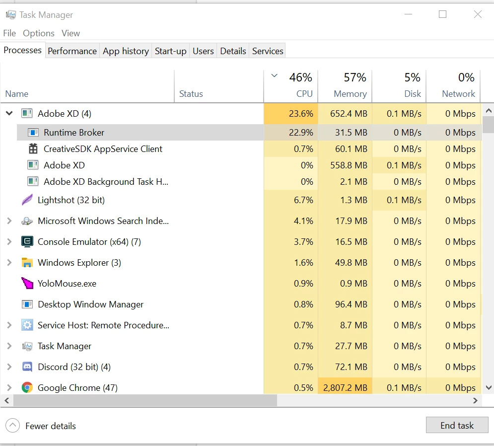Image resolution: width=494 pixels, height=446 pixels.
Task: Click the horizontal scrollbar thumb
Action: (x=145, y=400)
